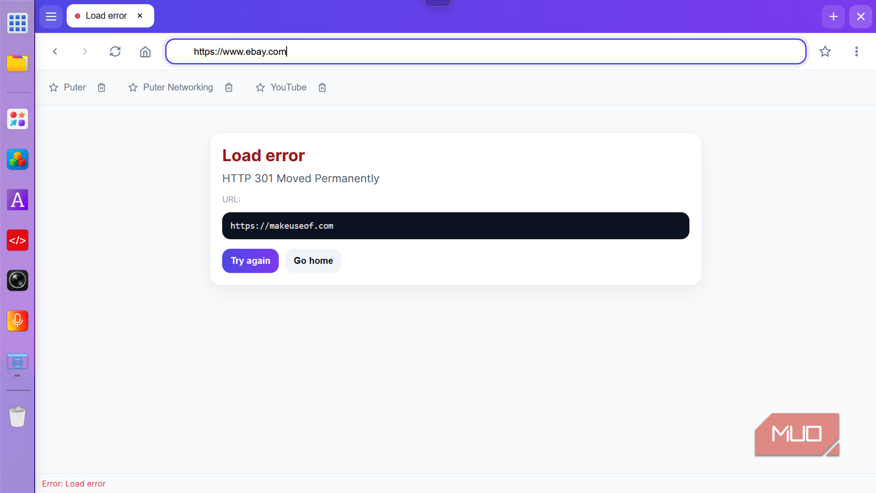Click the HTTP 301 Moved Permanently message
Viewport: 876px width, 493px height.
click(301, 178)
